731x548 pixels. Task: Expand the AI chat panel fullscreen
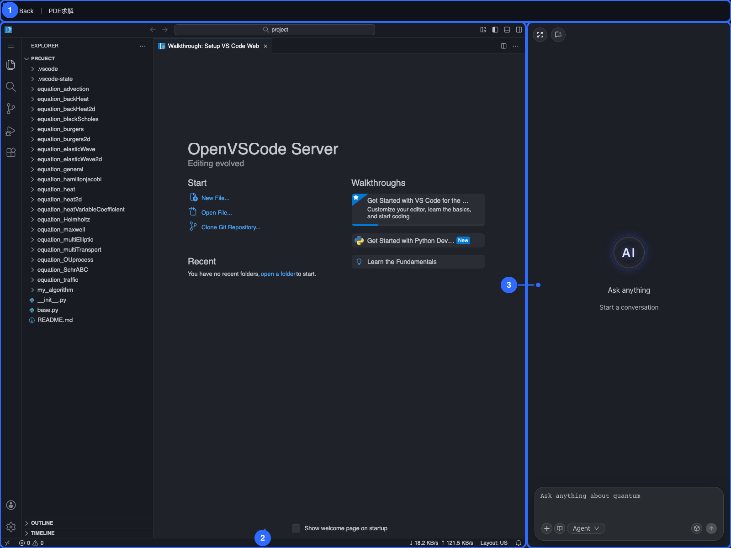(540, 35)
